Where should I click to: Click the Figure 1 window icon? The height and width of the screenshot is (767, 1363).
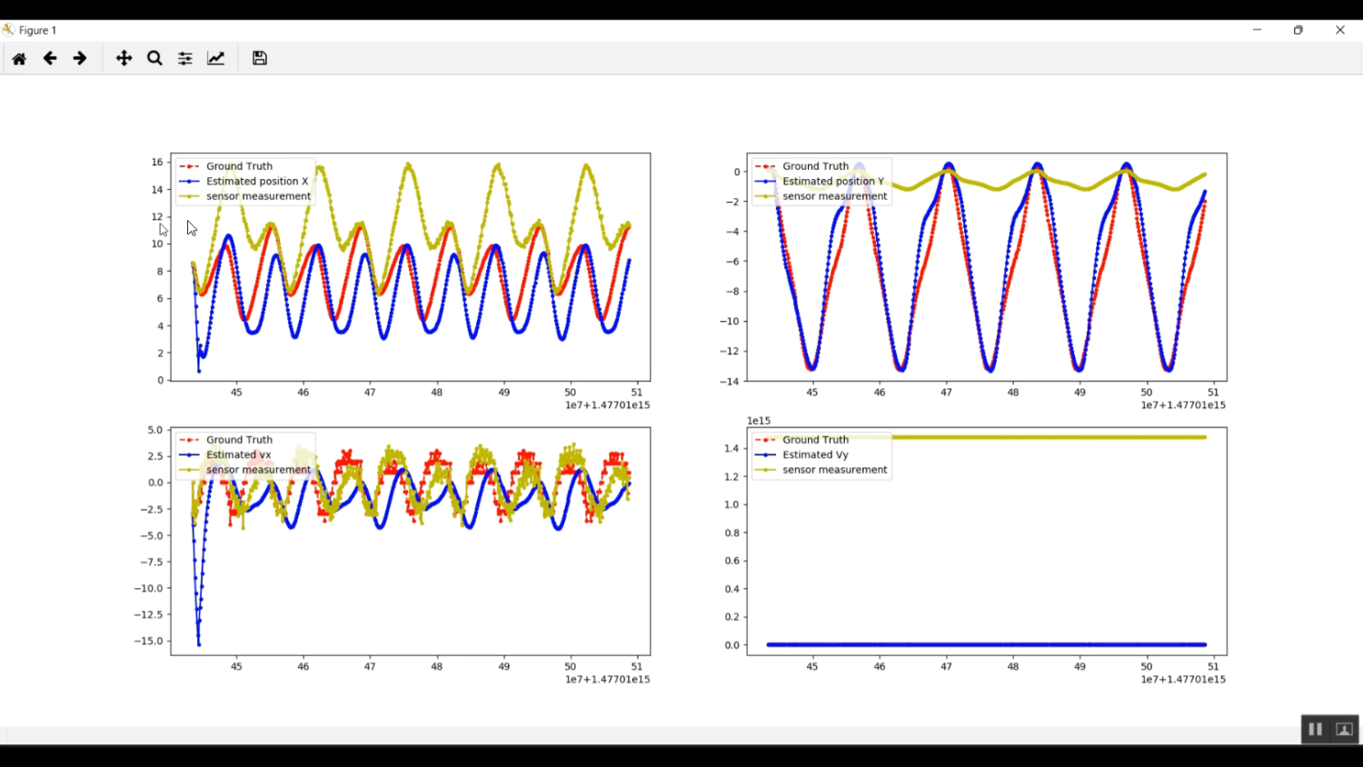pos(9,30)
